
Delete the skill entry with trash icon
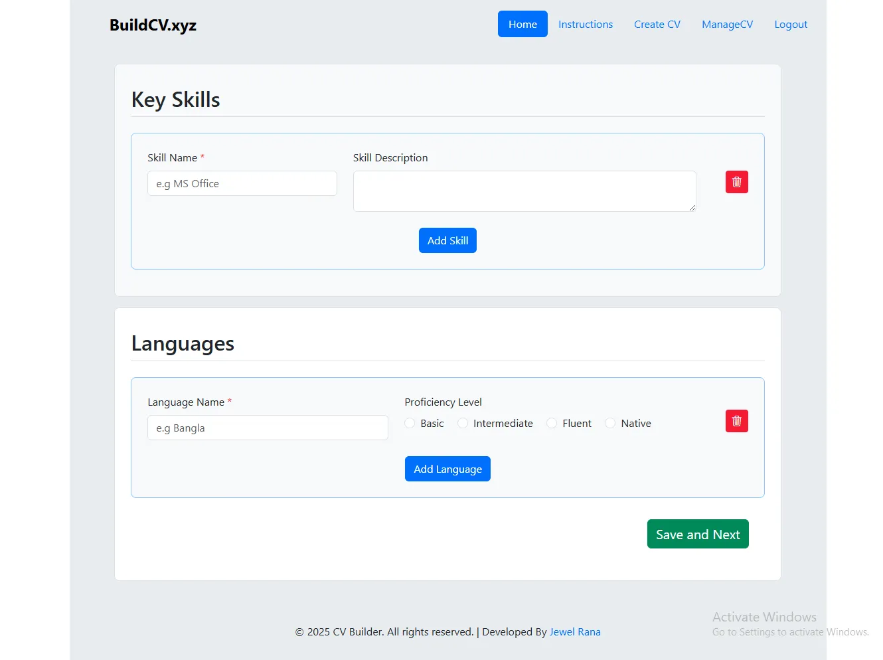pos(736,182)
